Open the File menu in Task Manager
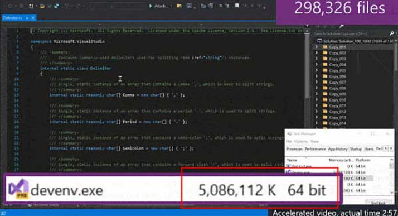 click(289, 141)
